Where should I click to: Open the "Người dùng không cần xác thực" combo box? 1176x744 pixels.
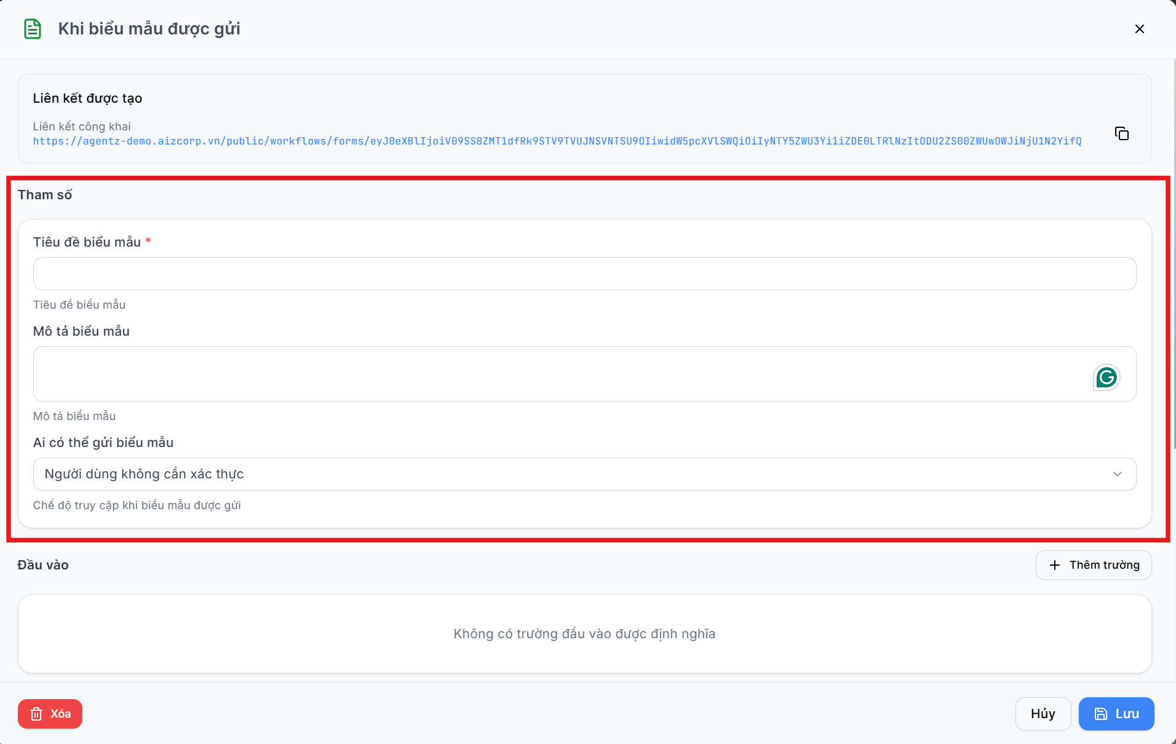(x=584, y=474)
